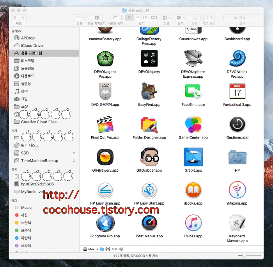This screenshot has width=273, height=267.
Task: Launch HP Easy Scan.app icon
Action: click(105, 190)
